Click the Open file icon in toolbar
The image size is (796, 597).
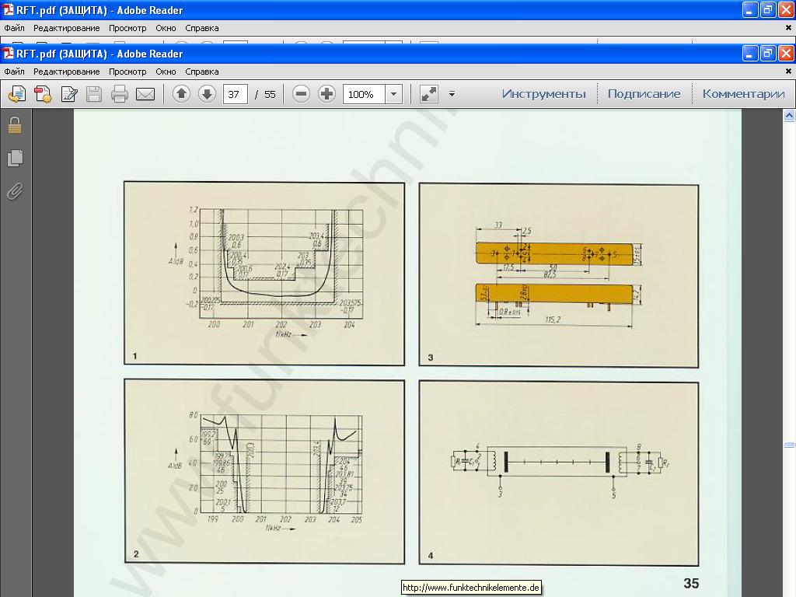click(x=17, y=94)
